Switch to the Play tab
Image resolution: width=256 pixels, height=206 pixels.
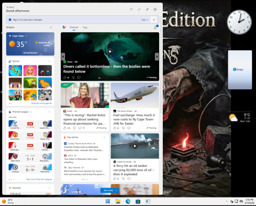(x=85, y=28)
